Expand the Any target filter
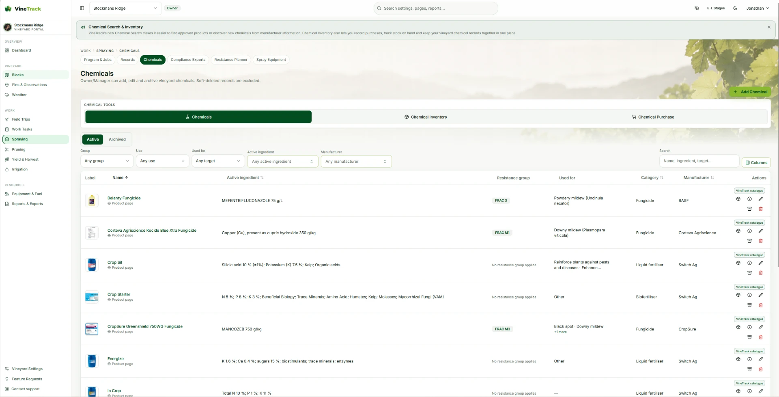 tap(218, 161)
